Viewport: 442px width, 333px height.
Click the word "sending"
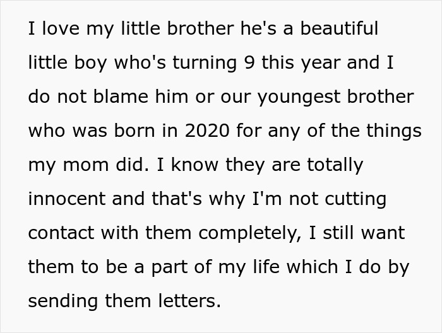click(x=64, y=301)
